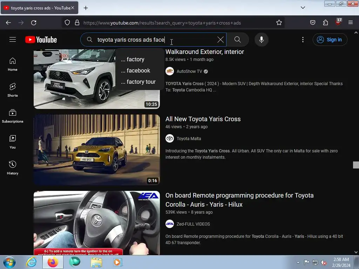
Task: Click the AutoShow TV channel avatar
Action: (170, 71)
